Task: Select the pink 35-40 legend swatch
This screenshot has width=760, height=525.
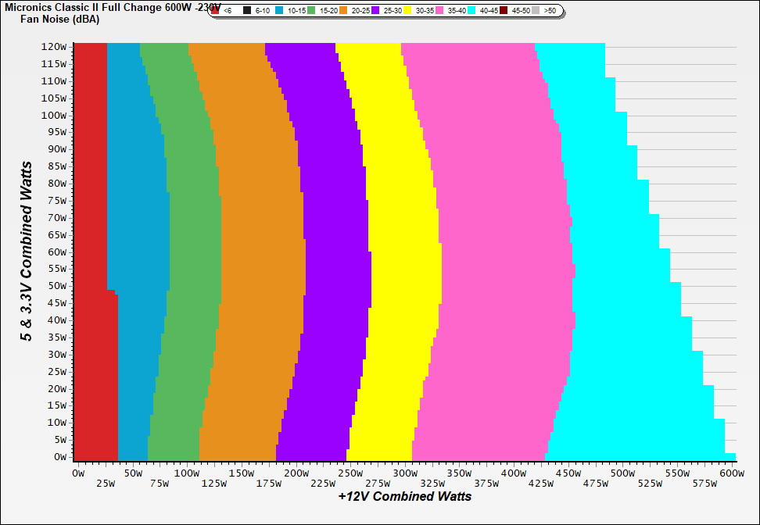Action: coord(439,11)
